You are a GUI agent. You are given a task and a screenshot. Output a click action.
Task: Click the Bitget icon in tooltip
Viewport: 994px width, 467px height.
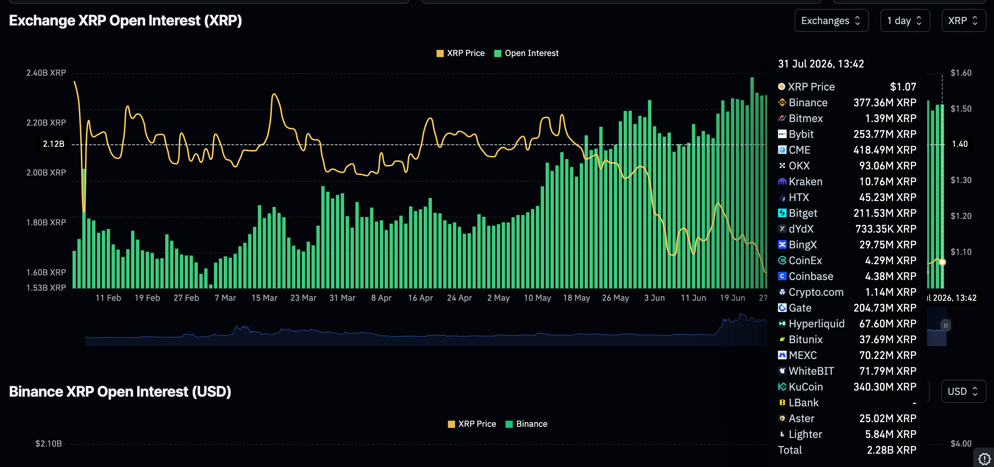click(x=782, y=213)
